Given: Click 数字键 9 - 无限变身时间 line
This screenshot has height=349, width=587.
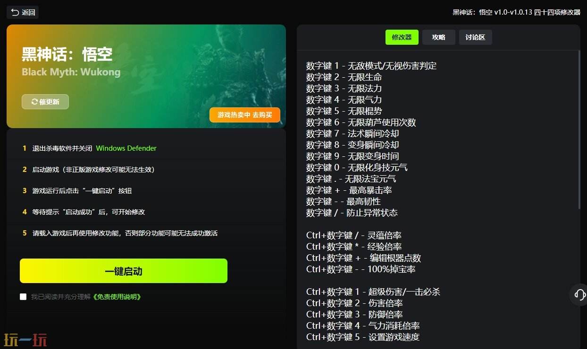Looking at the screenshot, I should click(352, 156).
